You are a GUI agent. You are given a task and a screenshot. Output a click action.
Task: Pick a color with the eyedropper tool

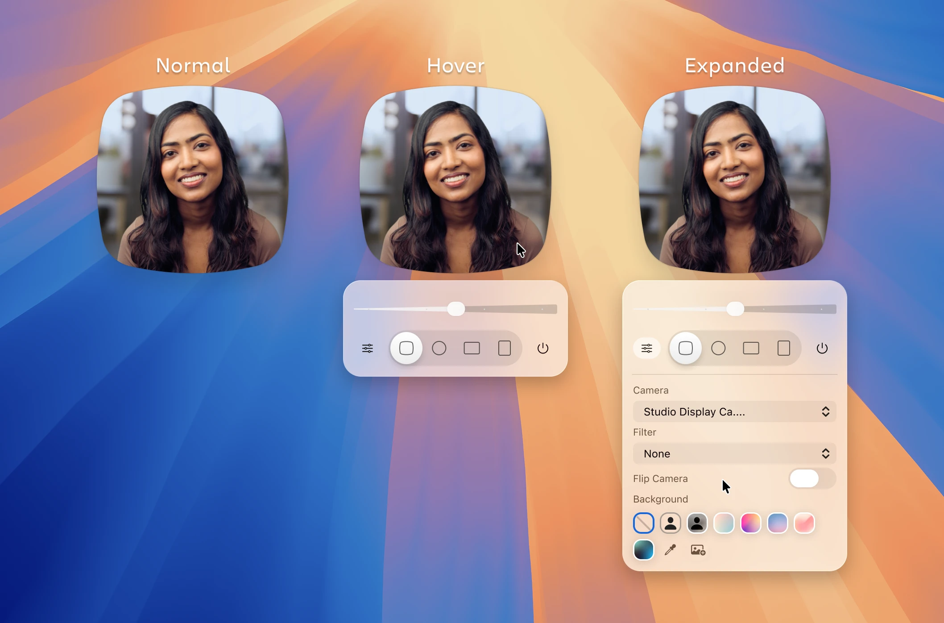(670, 550)
